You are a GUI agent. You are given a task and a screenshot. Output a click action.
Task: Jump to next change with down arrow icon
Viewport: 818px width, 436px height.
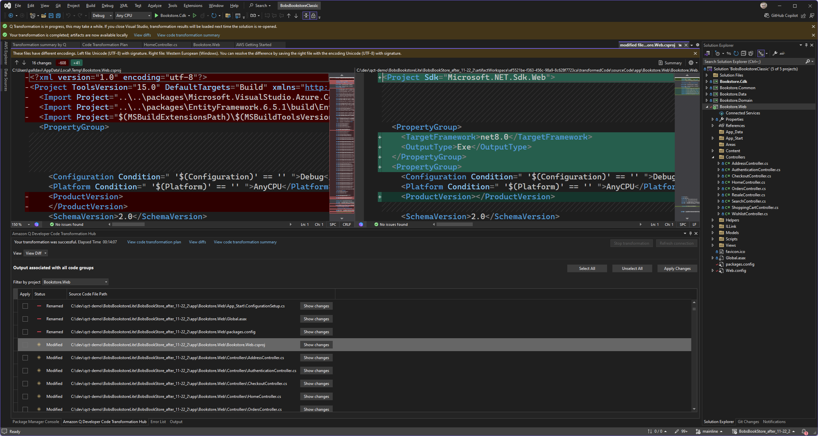coord(24,62)
